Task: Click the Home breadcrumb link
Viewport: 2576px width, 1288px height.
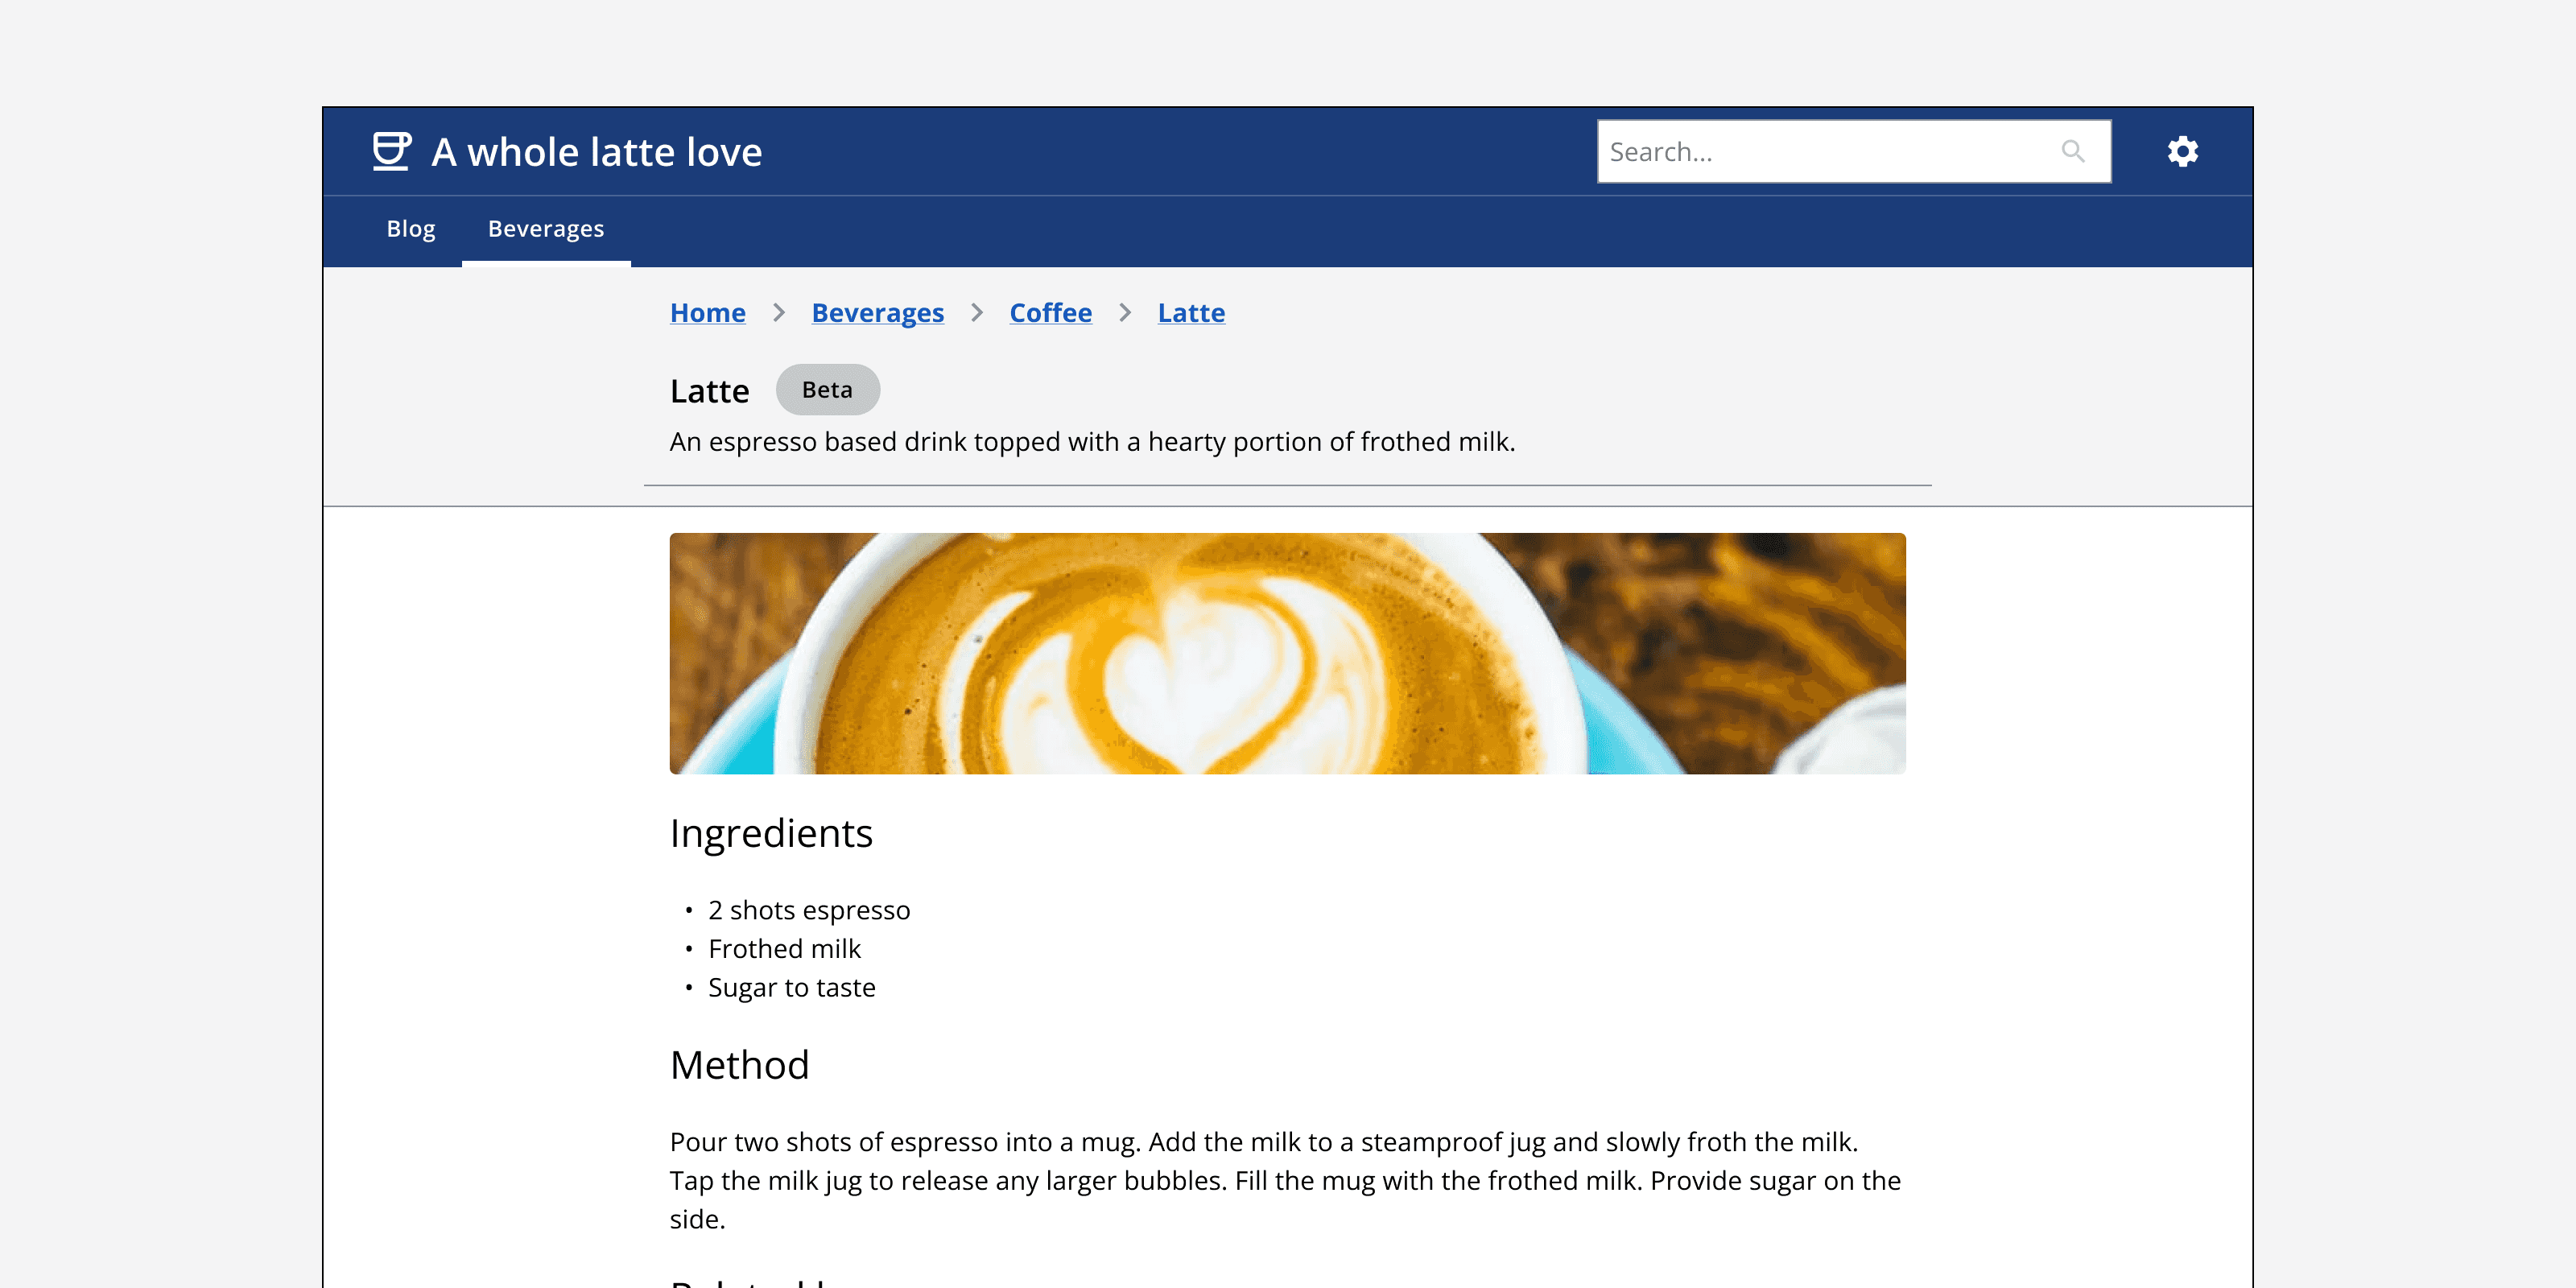Action: click(708, 312)
